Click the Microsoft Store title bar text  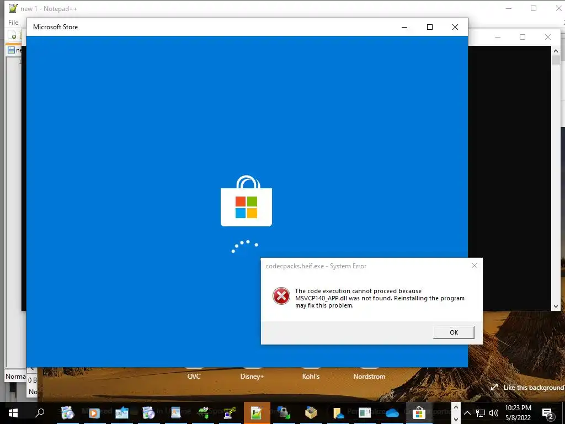(56, 27)
